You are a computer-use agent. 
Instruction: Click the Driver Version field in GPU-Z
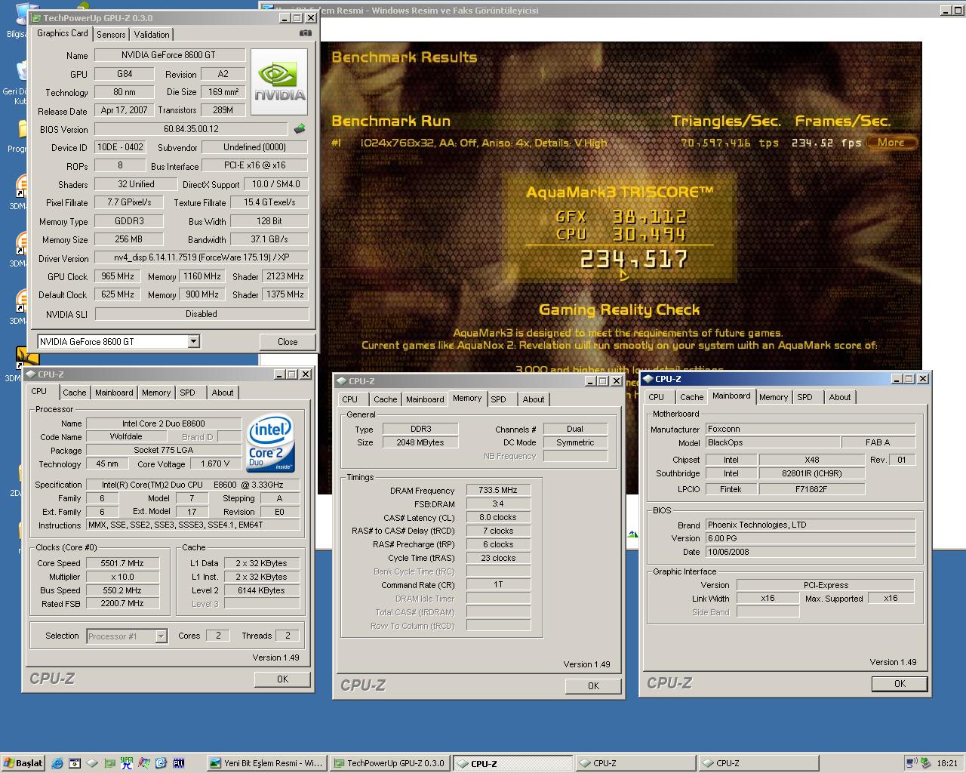[202, 258]
